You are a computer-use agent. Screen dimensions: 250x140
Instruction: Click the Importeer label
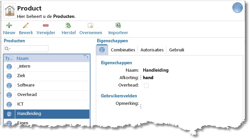click(x=118, y=32)
